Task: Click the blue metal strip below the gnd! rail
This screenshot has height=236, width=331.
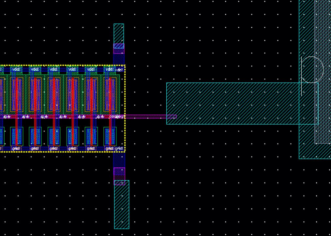Action: 119,160
